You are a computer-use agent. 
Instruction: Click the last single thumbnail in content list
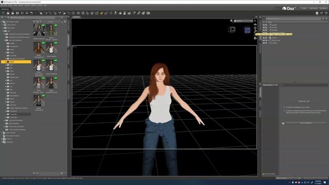pyautogui.click(x=39, y=101)
